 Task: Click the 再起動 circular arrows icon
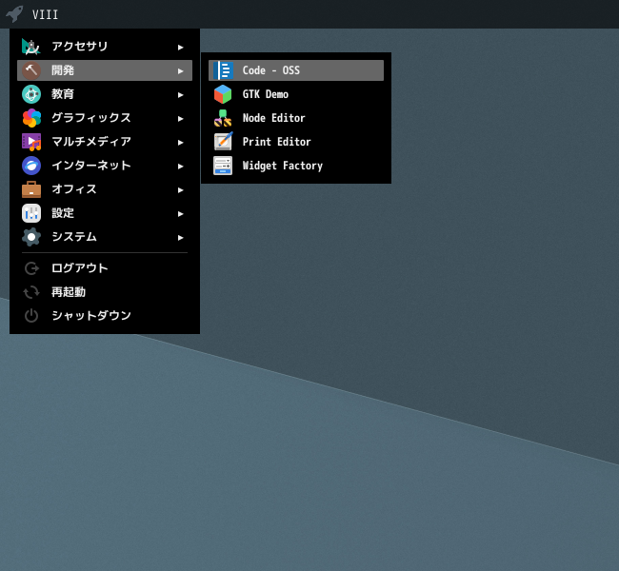31,292
